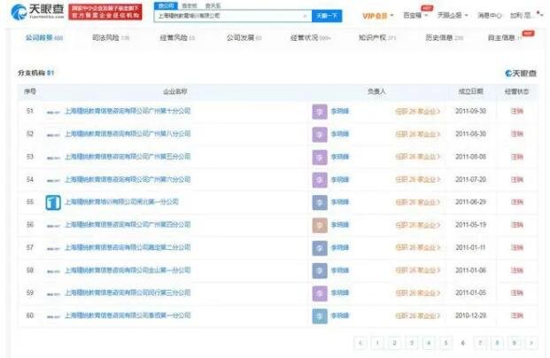Switch to the 公司发展 tab
The height and width of the screenshot is (358, 550).
coord(244,37)
